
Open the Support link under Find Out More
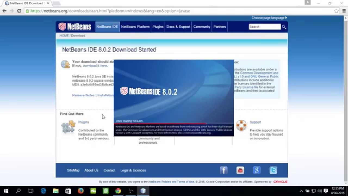click(x=255, y=122)
